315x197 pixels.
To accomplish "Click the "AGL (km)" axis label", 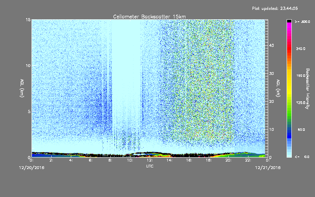I will pyautogui.click(x=22, y=88).
